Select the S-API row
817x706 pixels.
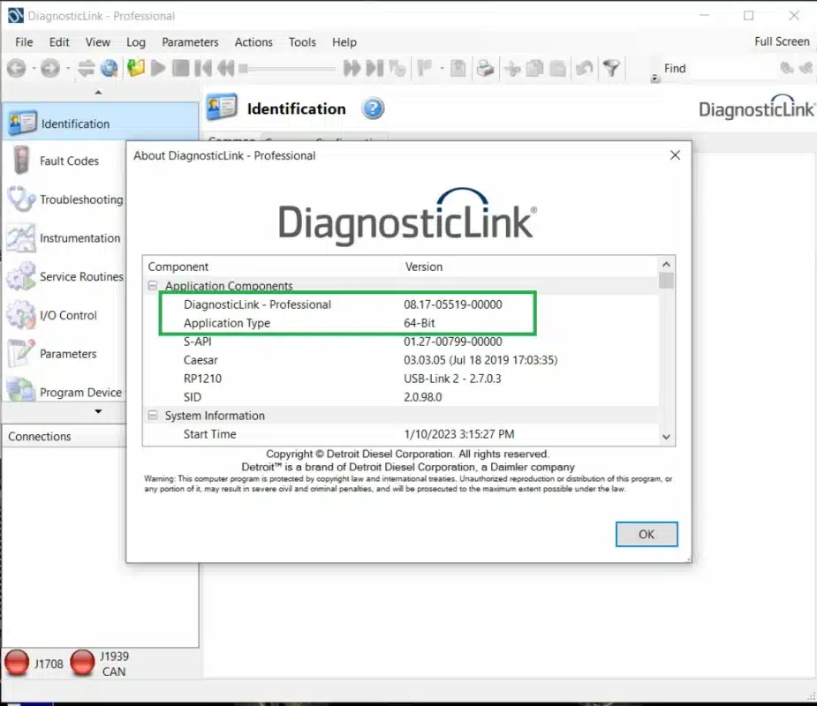[x=401, y=342]
